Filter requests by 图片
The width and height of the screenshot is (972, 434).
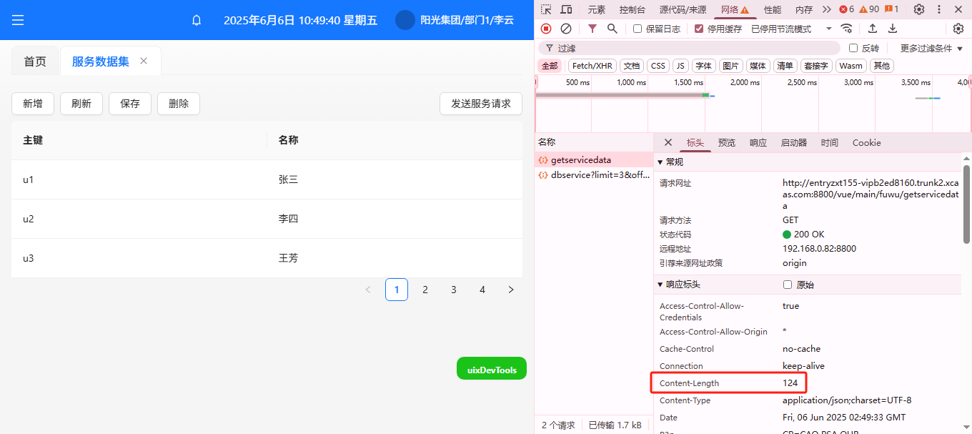730,66
